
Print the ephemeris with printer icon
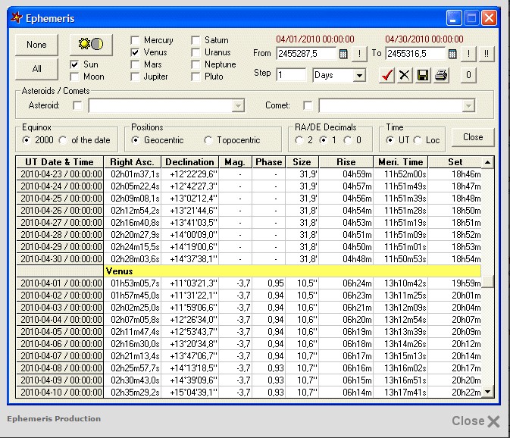[441, 75]
